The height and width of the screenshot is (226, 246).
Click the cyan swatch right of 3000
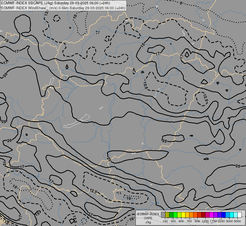tap(232, 215)
